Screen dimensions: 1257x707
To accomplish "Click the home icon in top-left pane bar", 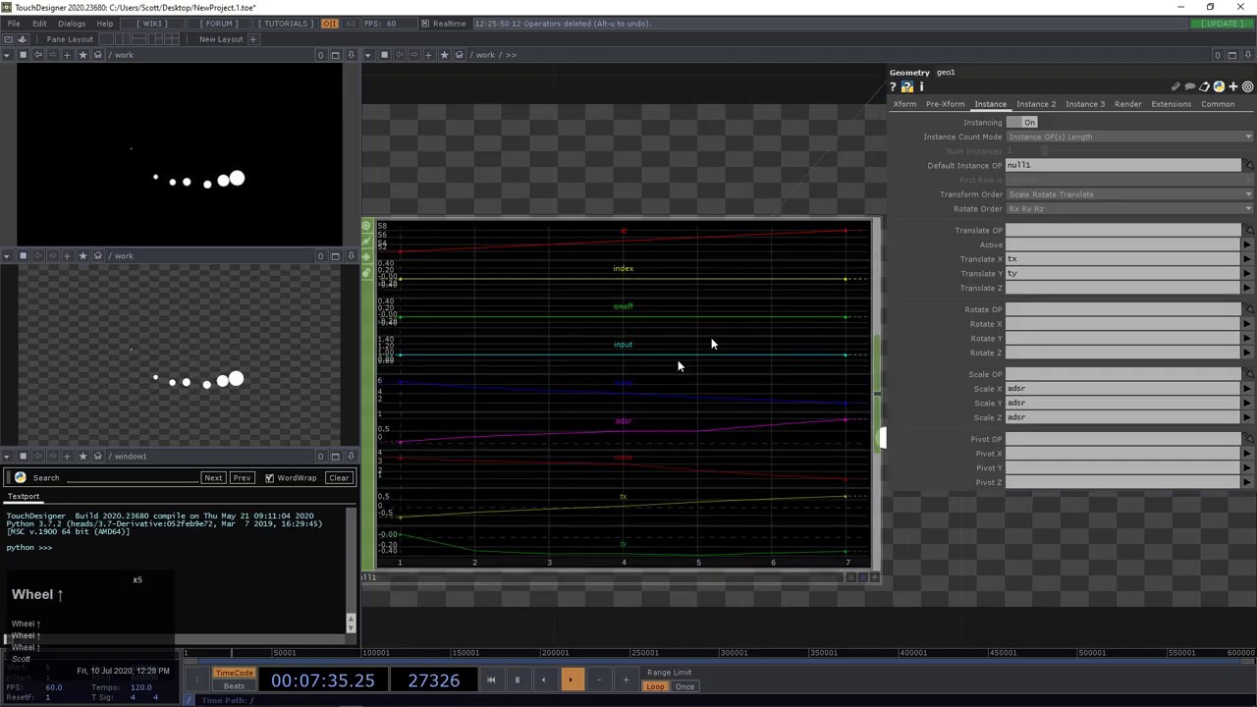I will tap(97, 55).
